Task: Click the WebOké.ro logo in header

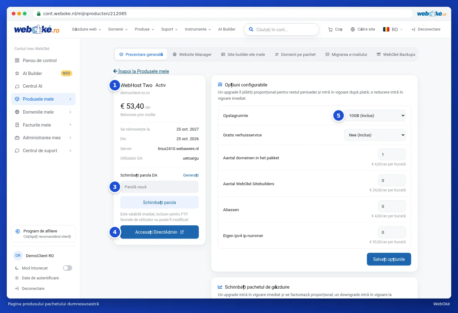Action: tap(37, 29)
